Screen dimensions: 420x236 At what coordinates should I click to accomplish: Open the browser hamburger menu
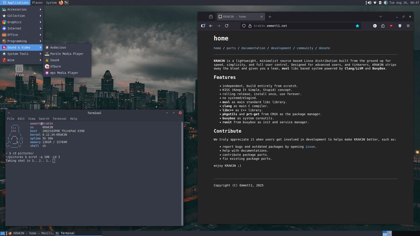point(408,26)
